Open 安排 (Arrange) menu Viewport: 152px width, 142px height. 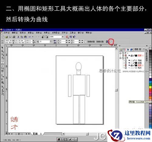[x=39, y=33]
